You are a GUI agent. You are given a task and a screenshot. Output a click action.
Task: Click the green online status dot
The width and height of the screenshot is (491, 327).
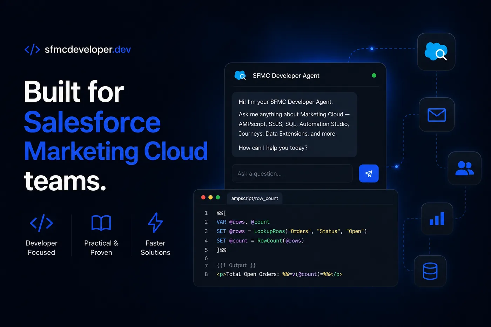pyautogui.click(x=374, y=75)
